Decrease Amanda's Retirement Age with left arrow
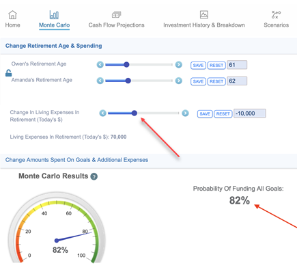Viewport: 297px width, 272px height. click(100, 81)
